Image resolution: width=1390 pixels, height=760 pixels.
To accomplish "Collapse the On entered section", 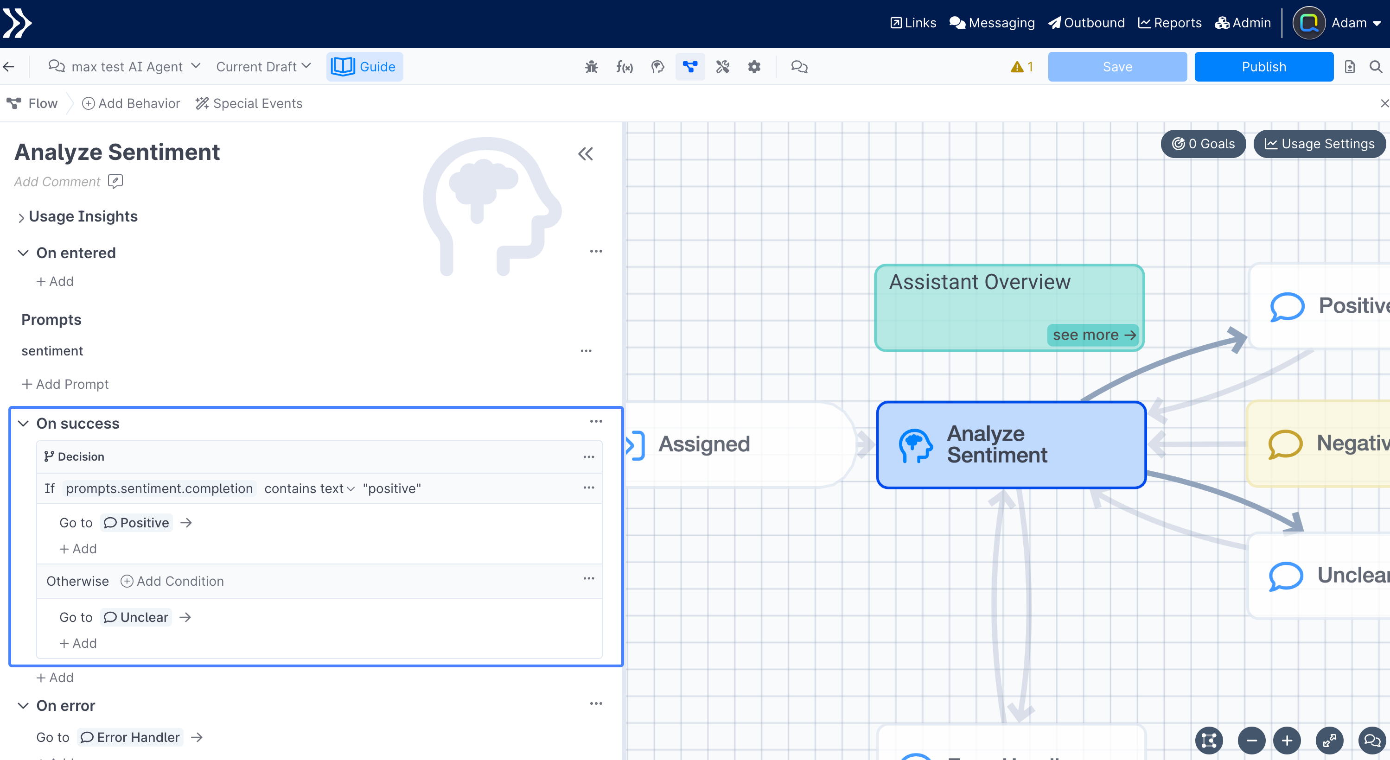I will tap(23, 253).
